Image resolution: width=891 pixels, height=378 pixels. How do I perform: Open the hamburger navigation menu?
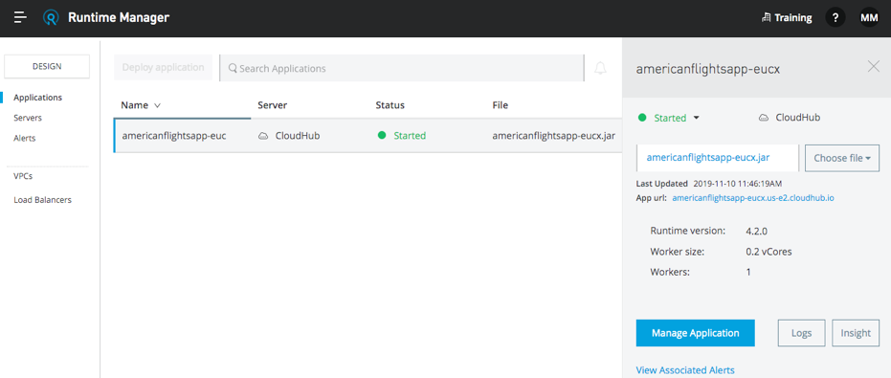[20, 17]
